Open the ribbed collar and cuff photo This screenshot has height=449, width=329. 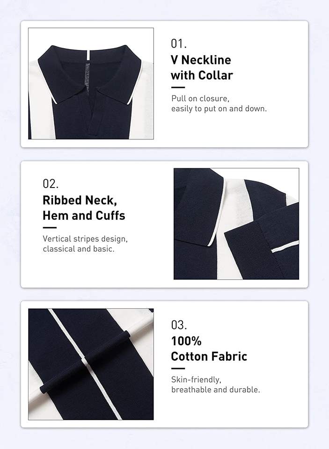click(x=236, y=224)
